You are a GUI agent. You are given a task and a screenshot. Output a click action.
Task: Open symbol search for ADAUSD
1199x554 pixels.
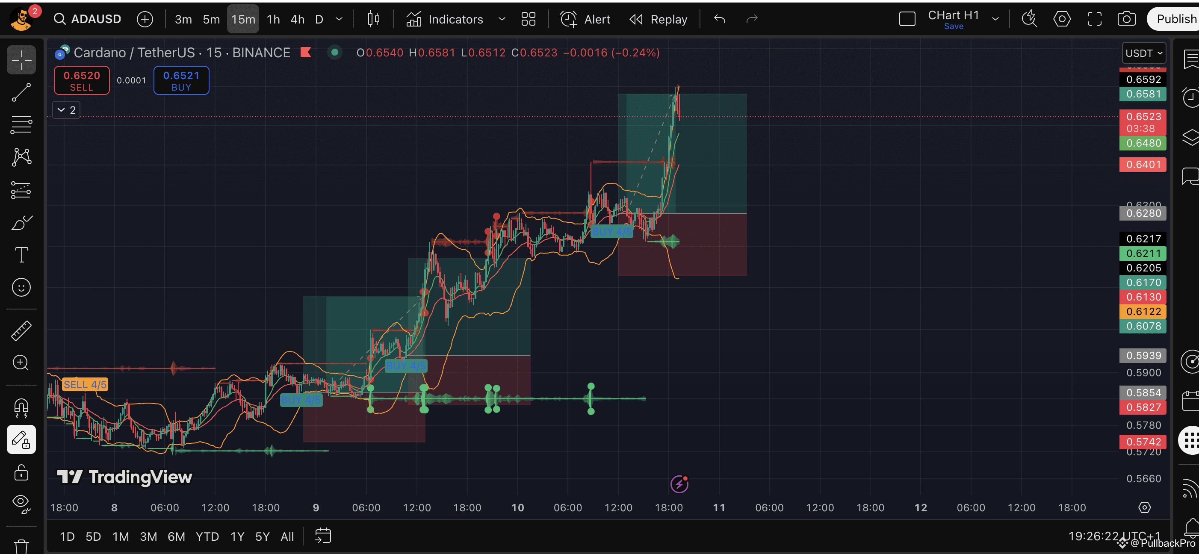pos(88,19)
